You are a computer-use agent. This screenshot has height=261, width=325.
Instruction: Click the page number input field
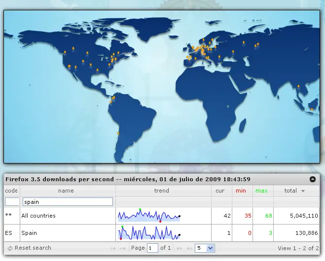(x=152, y=248)
